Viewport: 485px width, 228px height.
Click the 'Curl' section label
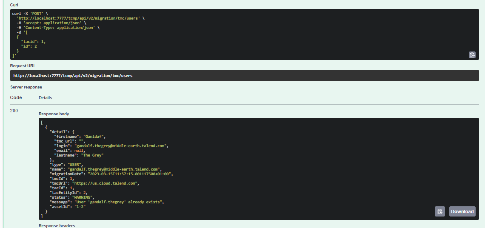point(14,4)
